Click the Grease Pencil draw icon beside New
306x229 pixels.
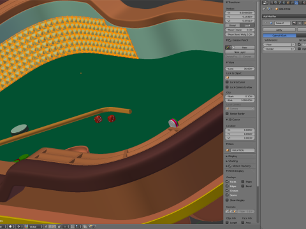tap(228, 48)
